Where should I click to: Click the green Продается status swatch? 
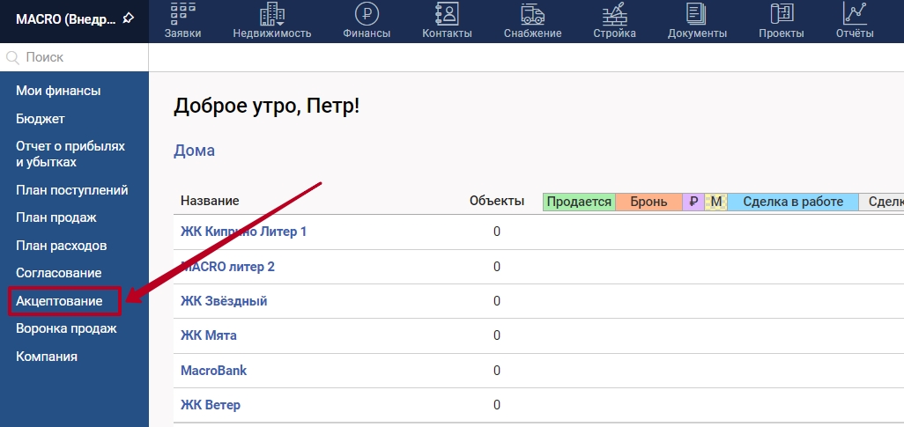pyautogui.click(x=579, y=202)
